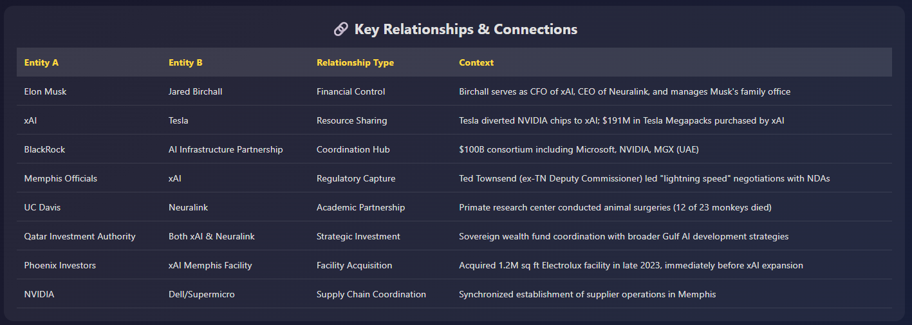Viewport: 912px width, 325px height.
Task: Select the Elon Musk cell
Action: [45, 91]
